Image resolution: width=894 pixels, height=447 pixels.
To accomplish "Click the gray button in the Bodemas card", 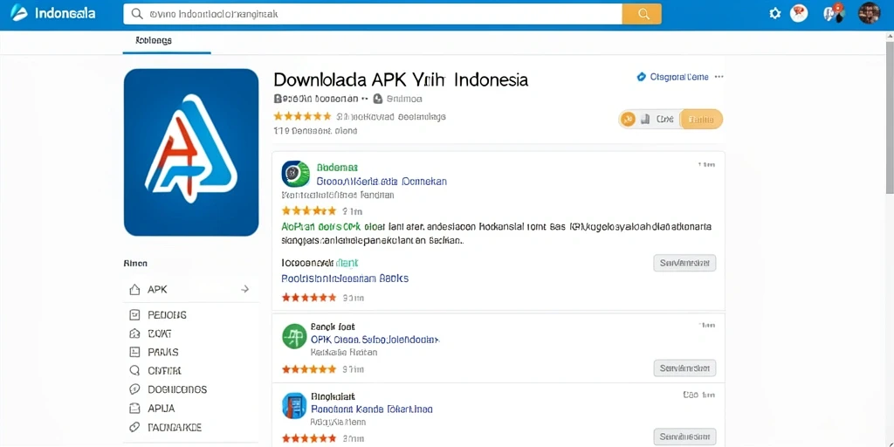I will [684, 263].
